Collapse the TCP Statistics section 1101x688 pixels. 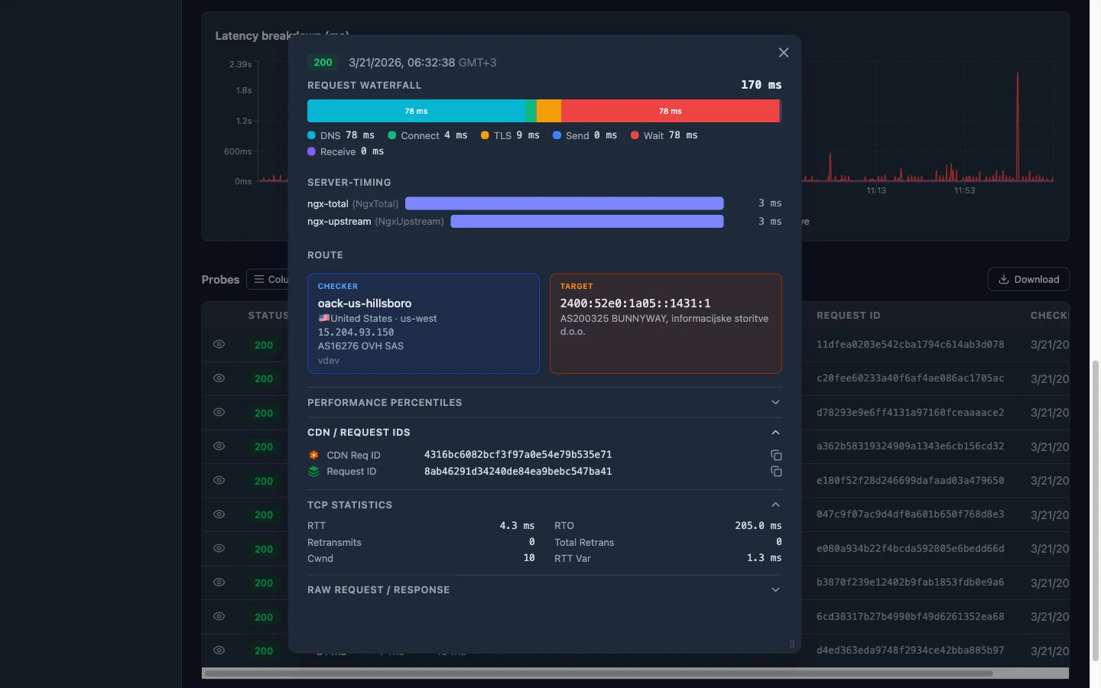pyautogui.click(x=775, y=505)
